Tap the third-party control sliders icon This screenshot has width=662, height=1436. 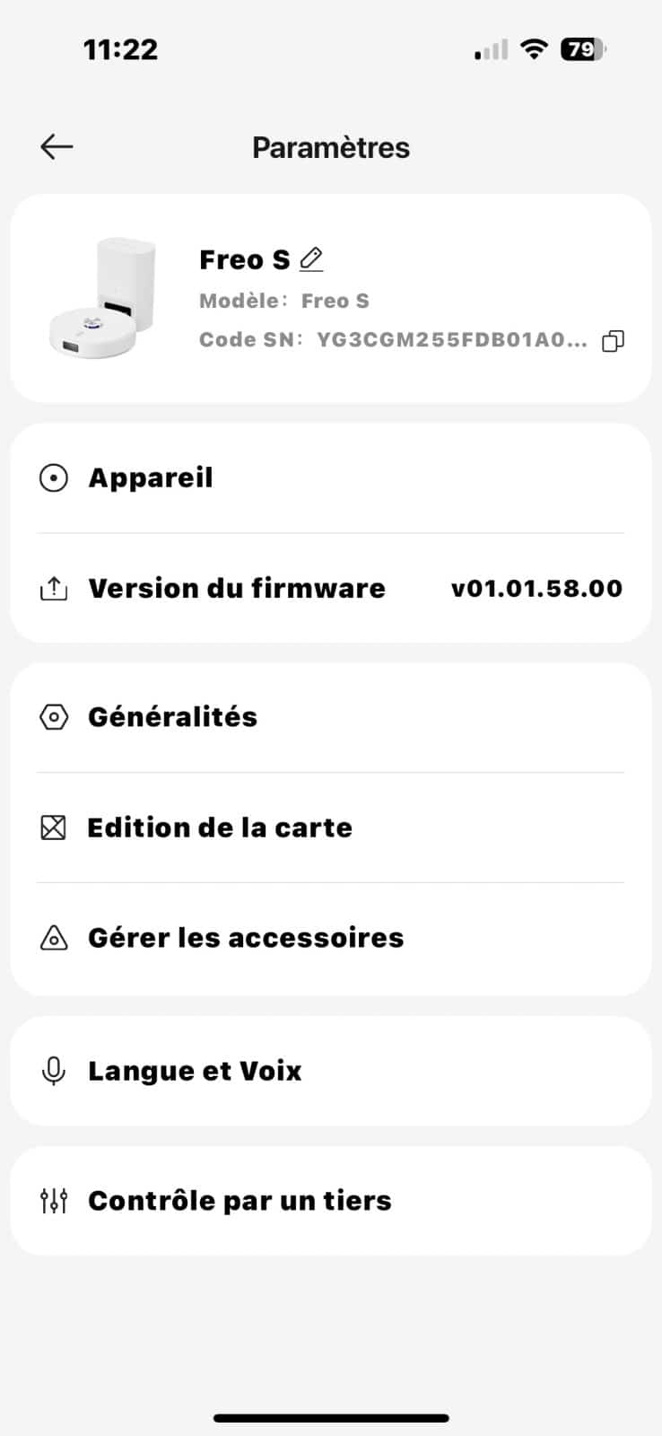(54, 1201)
